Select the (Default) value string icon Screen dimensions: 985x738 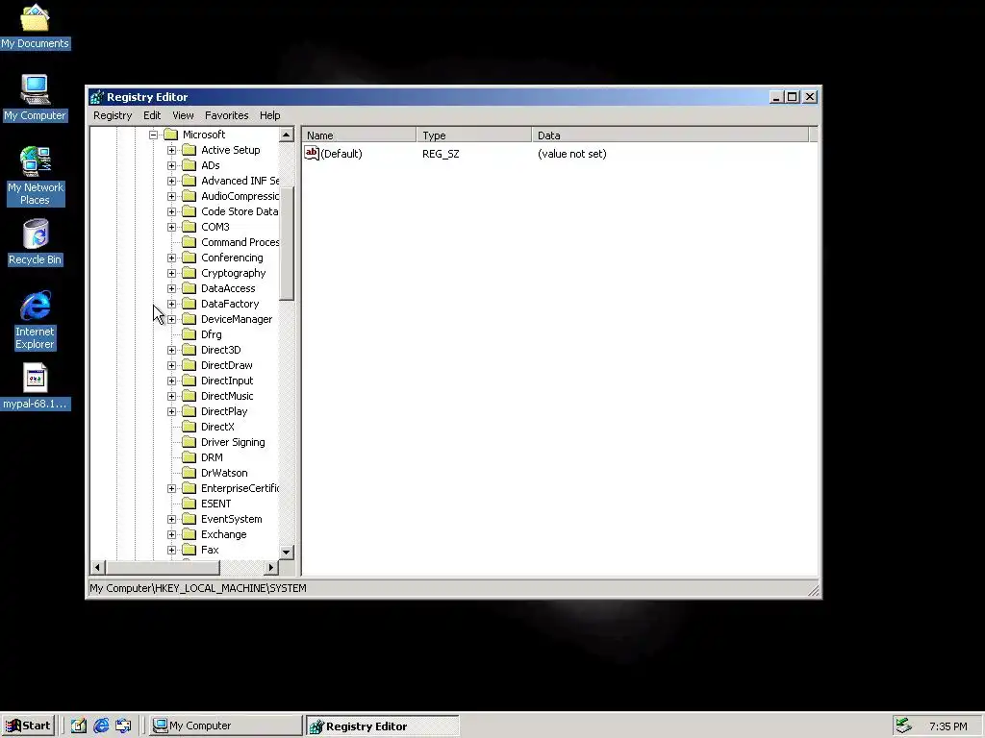click(312, 153)
